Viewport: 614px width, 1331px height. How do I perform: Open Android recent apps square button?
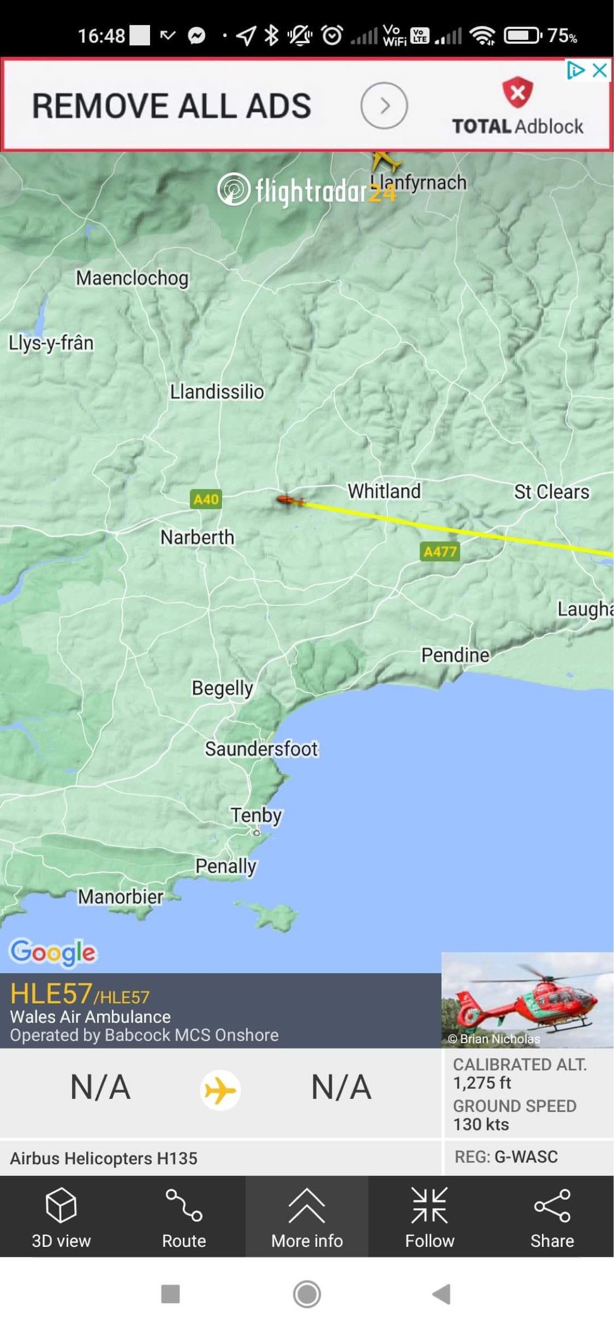(170, 1294)
